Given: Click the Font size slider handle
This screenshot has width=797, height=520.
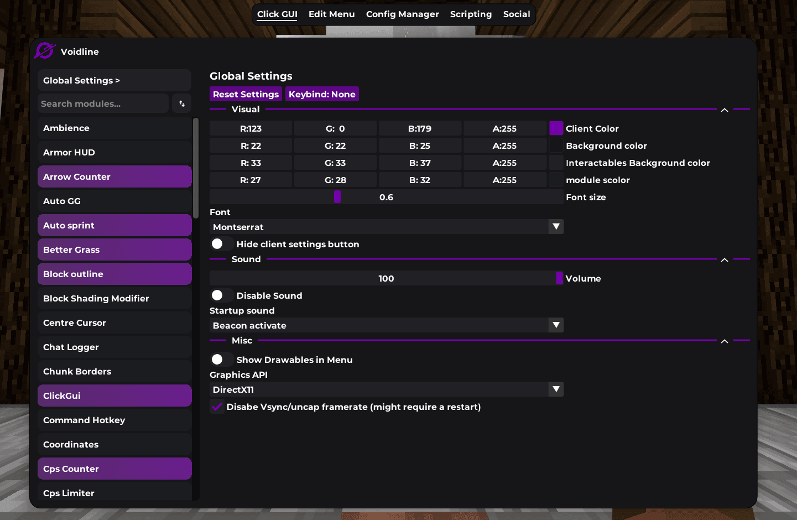Looking at the screenshot, I should coord(337,197).
